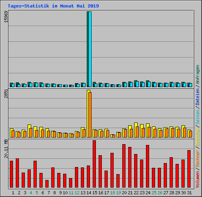Click the title 'Tages-Statistik im Monat Mai 2019'

click(x=53, y=6)
